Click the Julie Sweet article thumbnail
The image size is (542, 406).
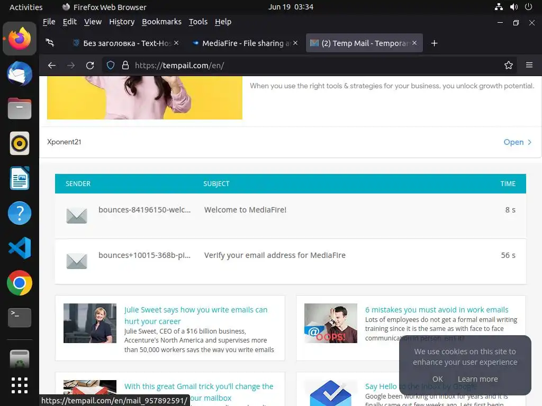(x=90, y=323)
